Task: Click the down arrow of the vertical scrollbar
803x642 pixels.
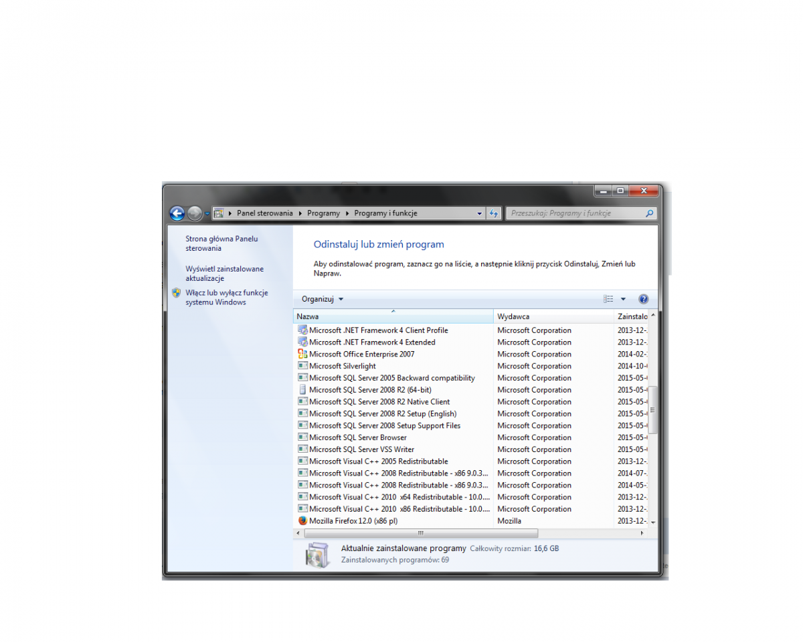Action: pos(653,522)
